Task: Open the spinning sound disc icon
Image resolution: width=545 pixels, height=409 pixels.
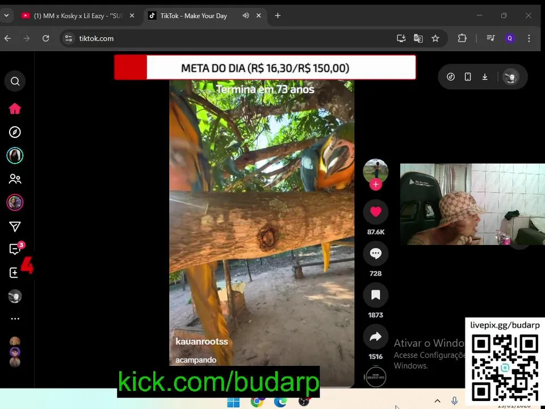Action: (x=376, y=377)
